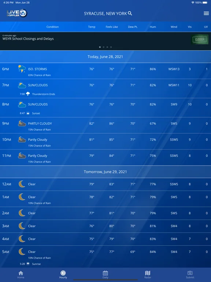Tap the Temp column header
The image size is (211, 282).
coord(92,27)
